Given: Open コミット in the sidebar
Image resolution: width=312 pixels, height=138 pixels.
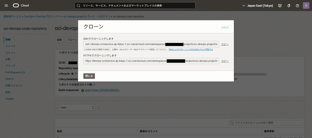Looking at the screenshot, I should click(x=10, y=52).
